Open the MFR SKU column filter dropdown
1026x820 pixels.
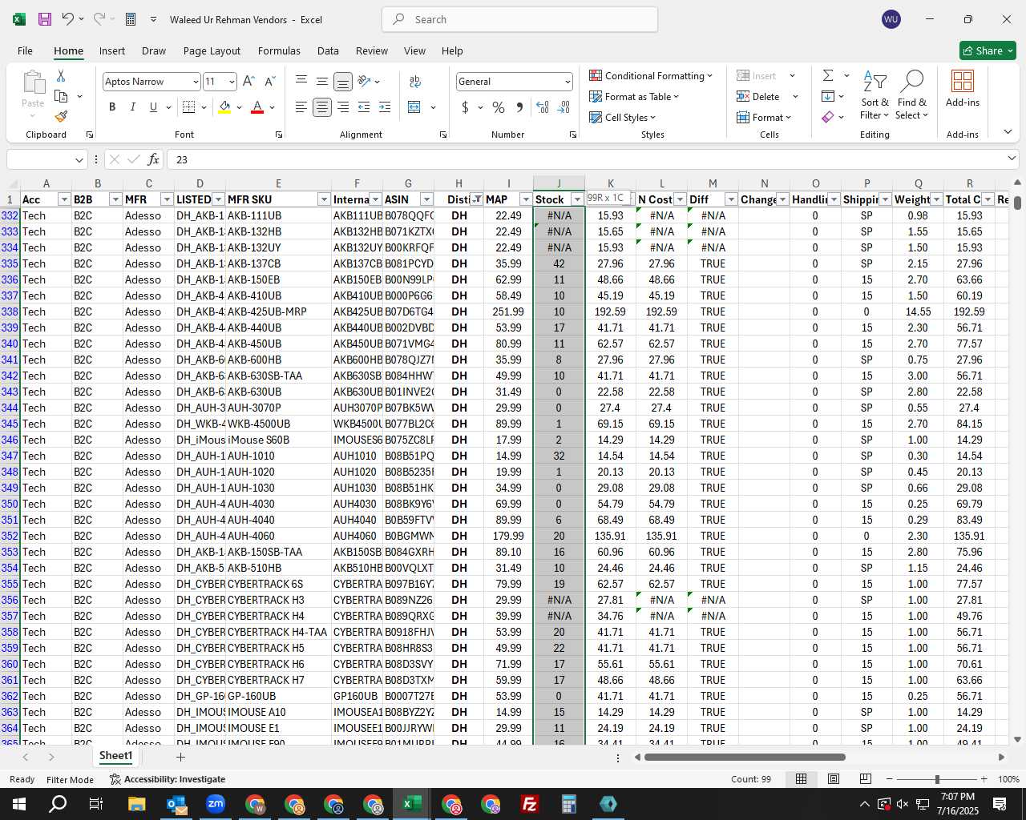pos(324,199)
